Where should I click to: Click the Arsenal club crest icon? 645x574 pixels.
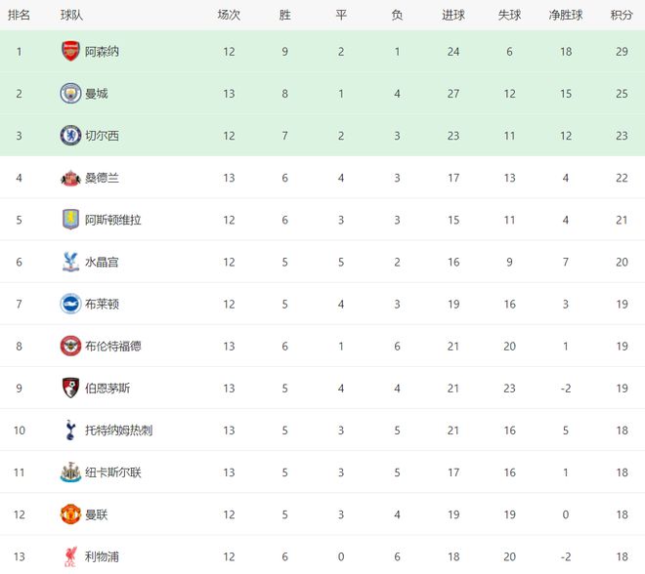click(70, 52)
